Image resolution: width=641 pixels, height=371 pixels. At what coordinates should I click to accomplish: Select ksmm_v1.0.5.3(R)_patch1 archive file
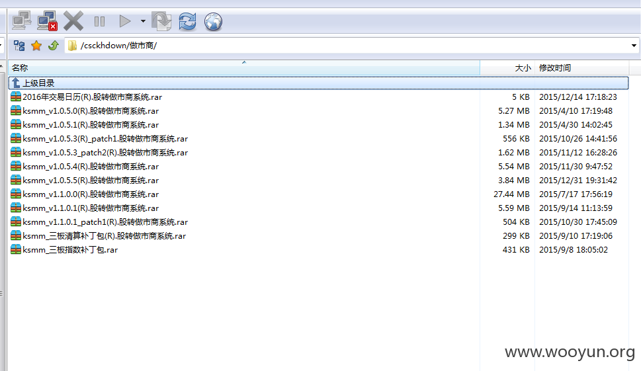(105, 139)
